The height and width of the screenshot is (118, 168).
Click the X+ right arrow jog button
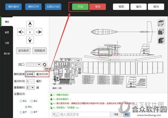[39, 32]
